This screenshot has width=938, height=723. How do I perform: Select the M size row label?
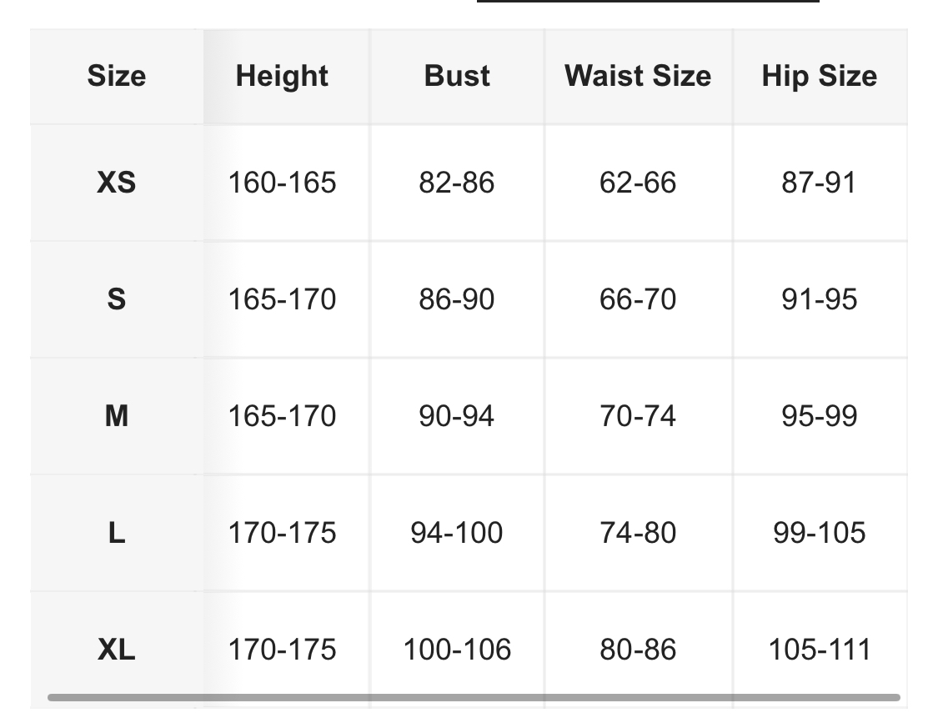click(117, 415)
